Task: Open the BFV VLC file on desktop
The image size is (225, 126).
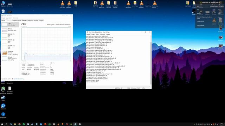Action: [69, 4]
